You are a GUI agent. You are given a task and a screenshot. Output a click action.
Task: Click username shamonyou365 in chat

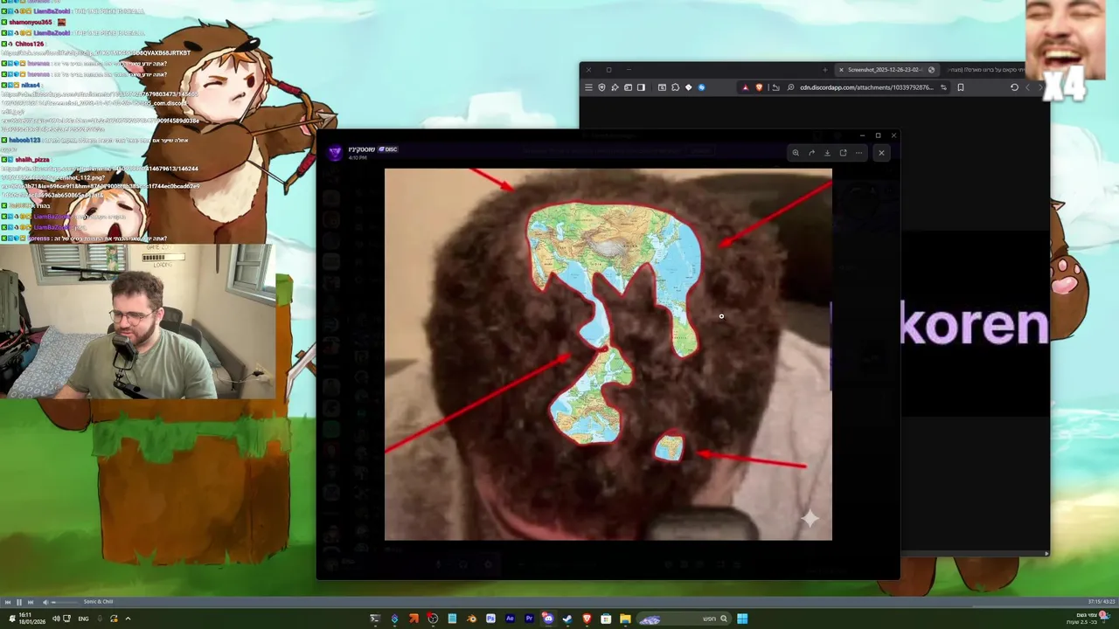pyautogui.click(x=31, y=22)
